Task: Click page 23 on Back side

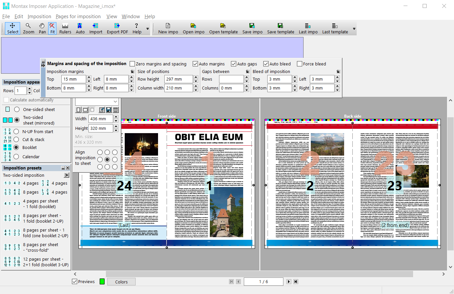Action: [x=395, y=186]
